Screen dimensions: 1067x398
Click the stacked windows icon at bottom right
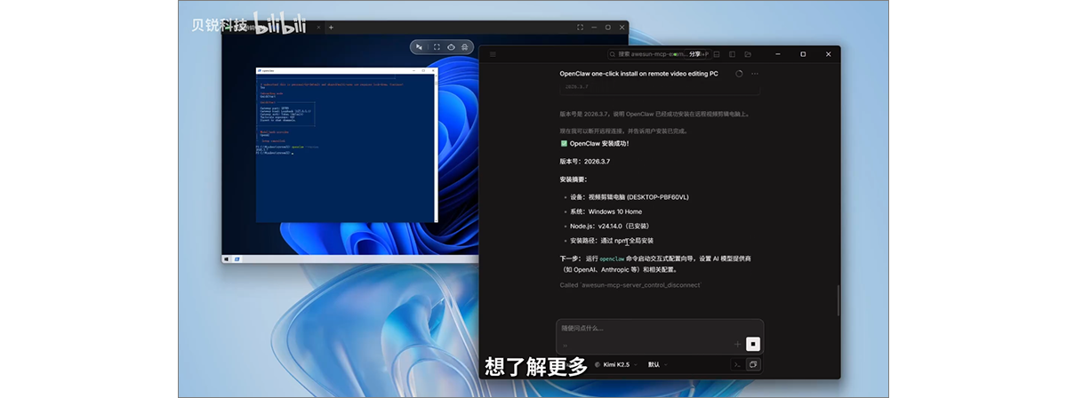click(753, 364)
